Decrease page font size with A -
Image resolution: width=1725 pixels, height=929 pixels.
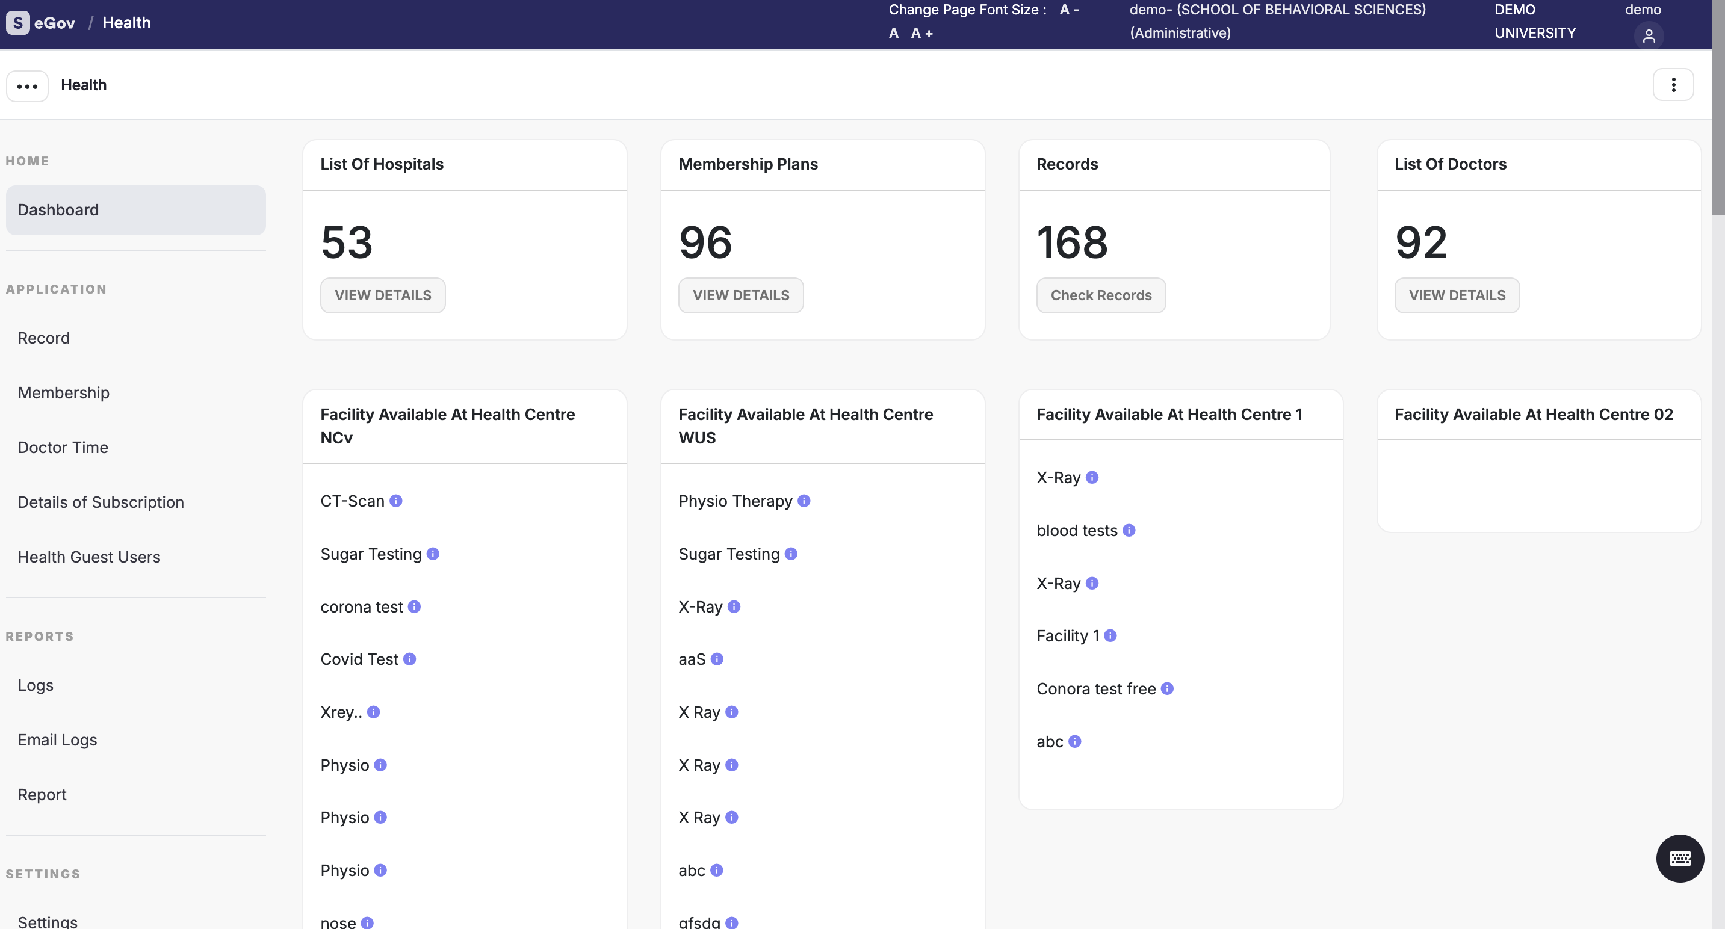1070,10
